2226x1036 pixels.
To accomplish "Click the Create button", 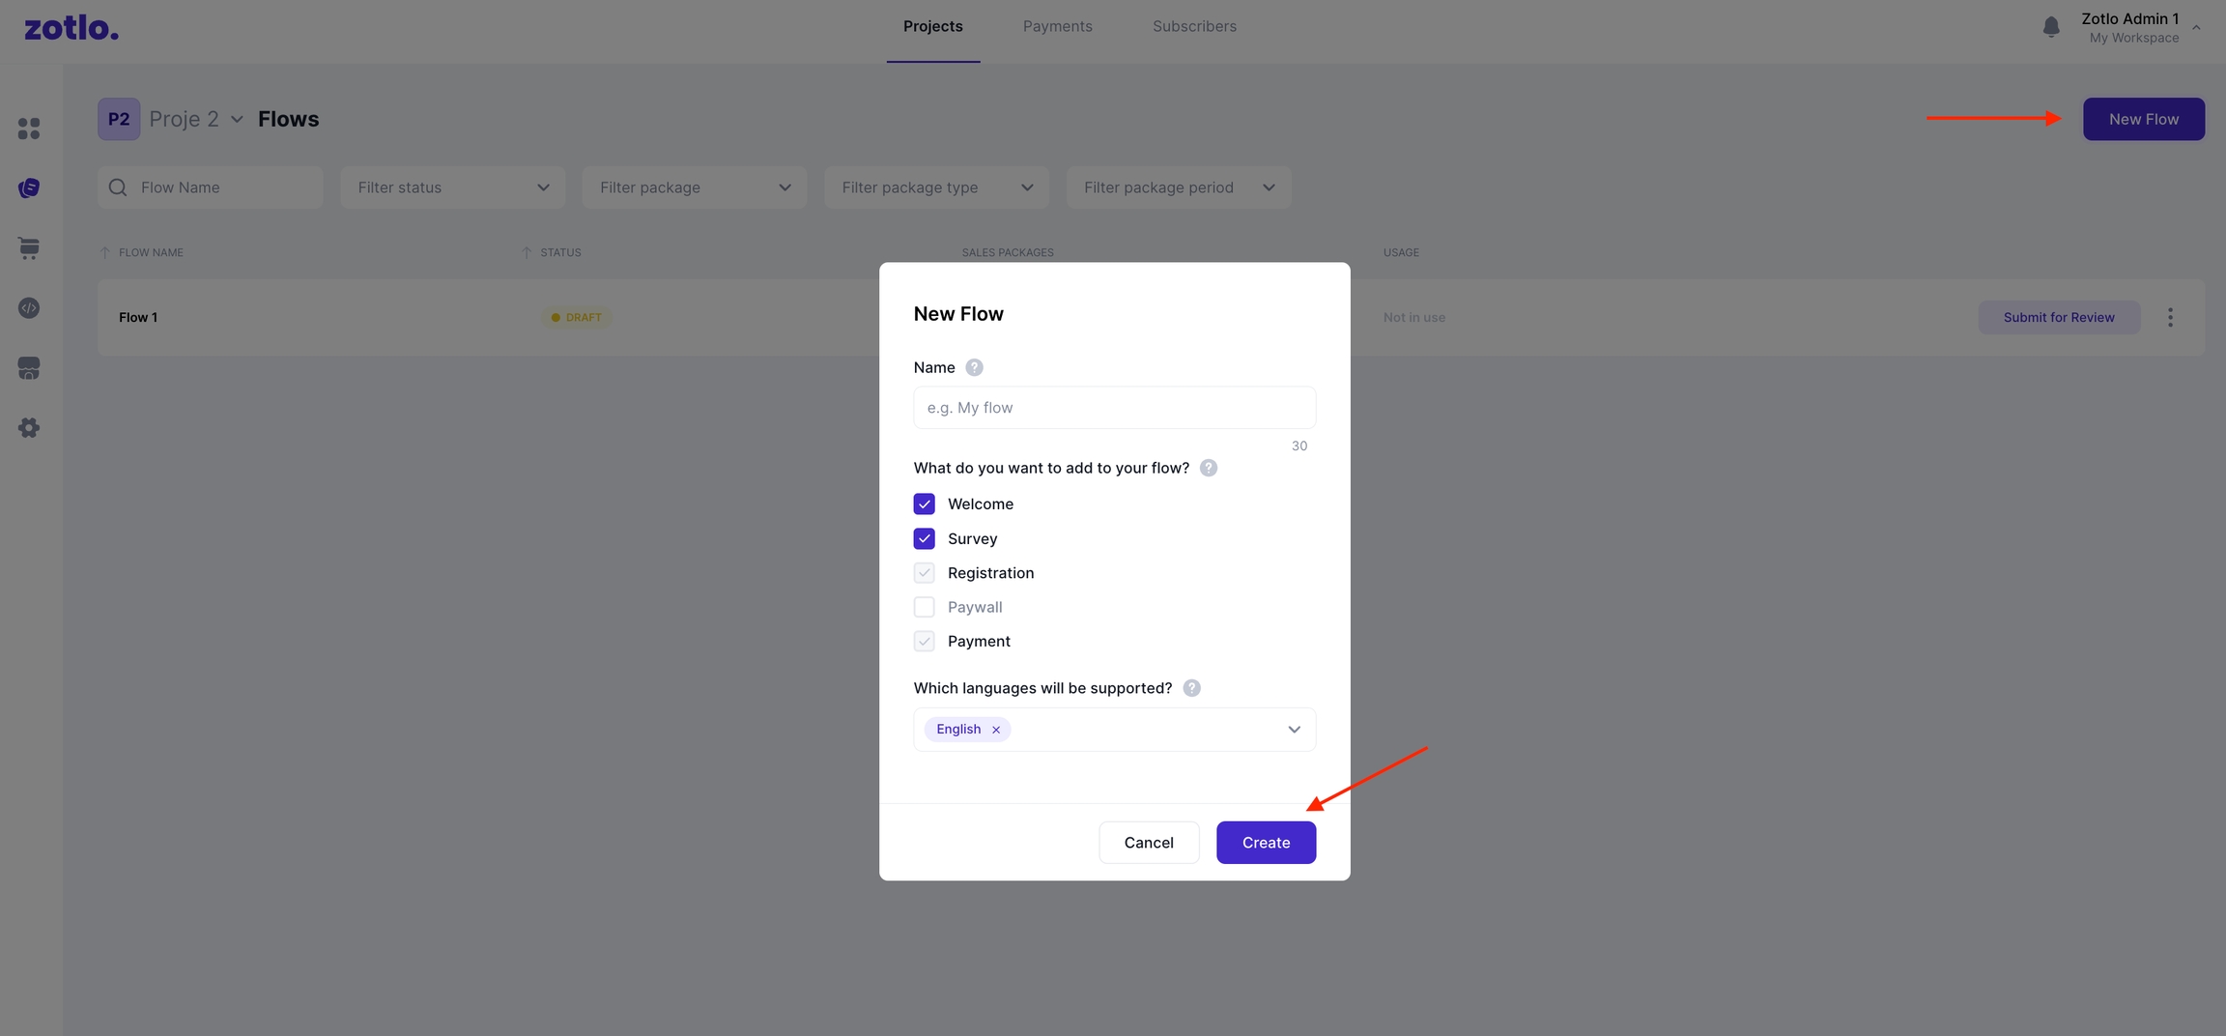I will coord(1266,843).
